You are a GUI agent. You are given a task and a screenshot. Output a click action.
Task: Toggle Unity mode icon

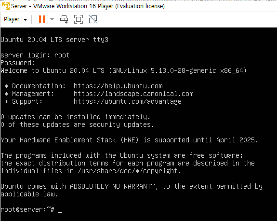point(93,19)
